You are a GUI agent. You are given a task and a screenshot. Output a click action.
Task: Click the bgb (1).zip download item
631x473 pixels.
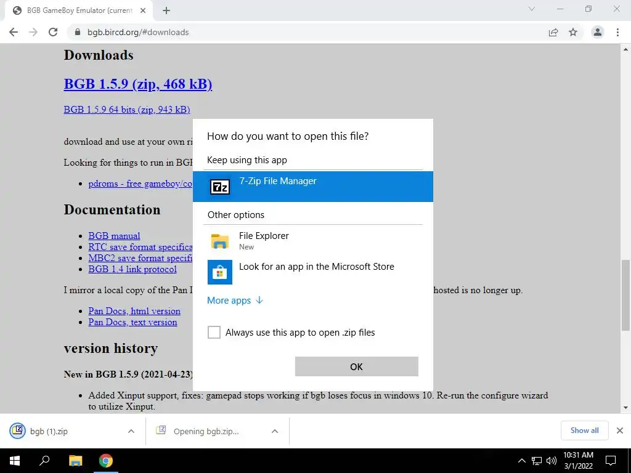click(73, 431)
